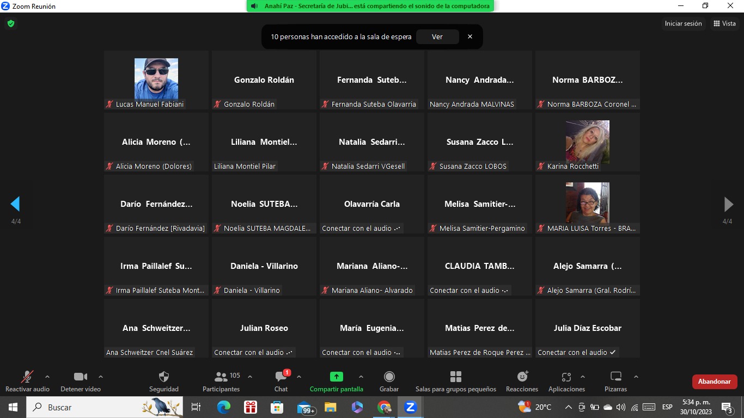
Task: Open the Vista layout menu
Action: pos(724,23)
